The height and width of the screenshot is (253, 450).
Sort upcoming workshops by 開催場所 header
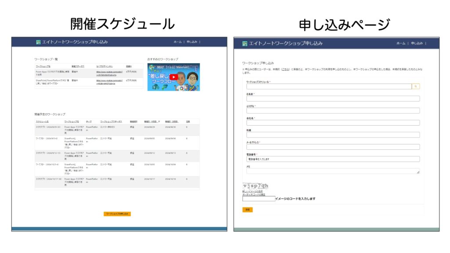pyautogui.click(x=134, y=122)
